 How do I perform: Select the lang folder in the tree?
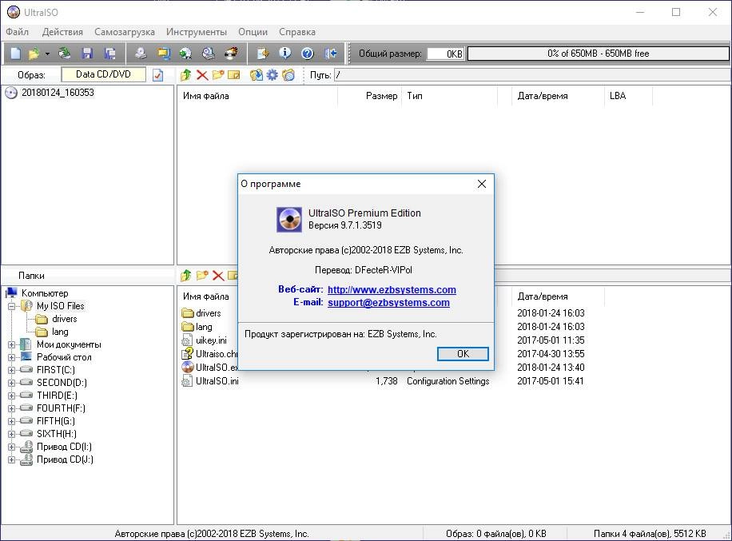tap(60, 332)
